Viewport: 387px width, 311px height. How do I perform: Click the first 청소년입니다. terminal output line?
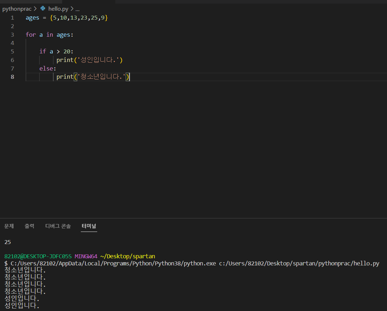point(25,270)
